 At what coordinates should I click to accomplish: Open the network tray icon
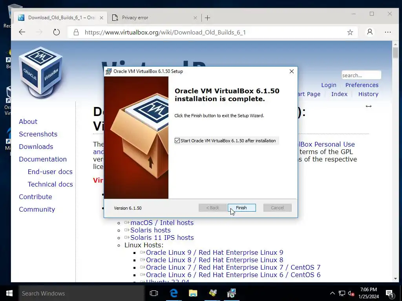tap(342, 293)
